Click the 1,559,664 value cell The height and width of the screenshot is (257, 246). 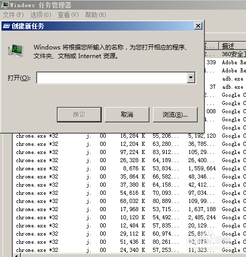click(x=202, y=168)
